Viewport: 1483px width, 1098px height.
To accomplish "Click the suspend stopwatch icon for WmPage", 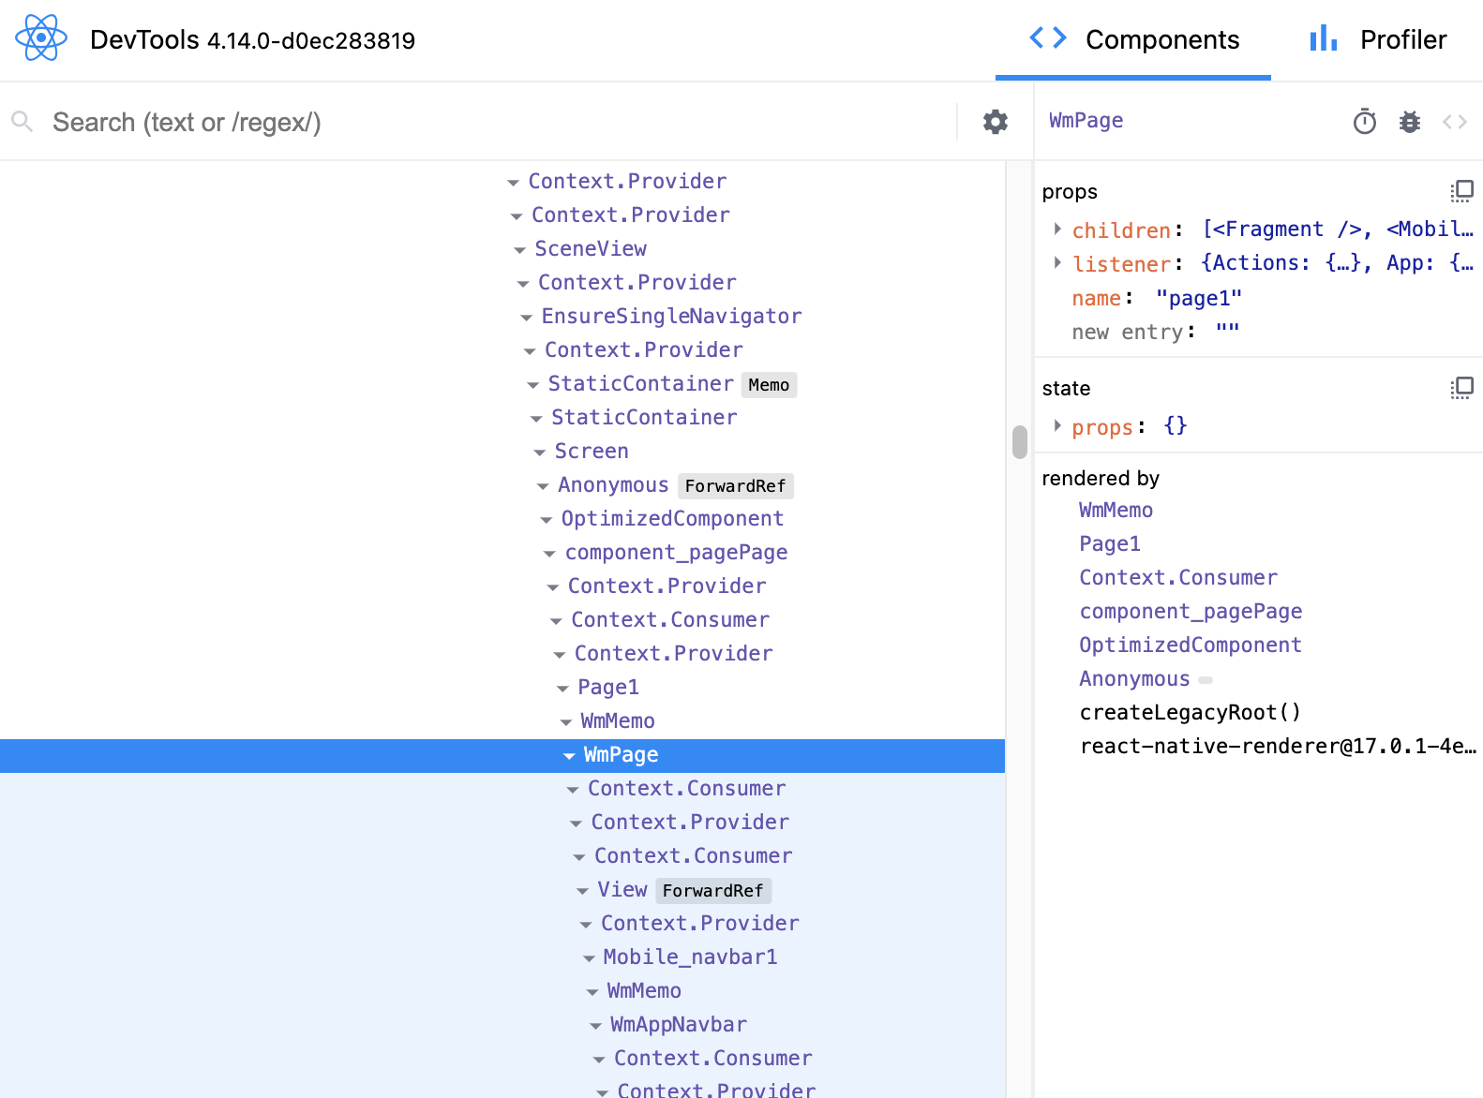I will pyautogui.click(x=1364, y=122).
